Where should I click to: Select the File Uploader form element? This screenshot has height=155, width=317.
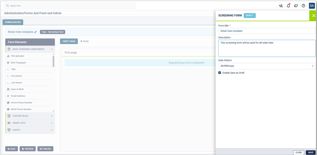point(18,56)
